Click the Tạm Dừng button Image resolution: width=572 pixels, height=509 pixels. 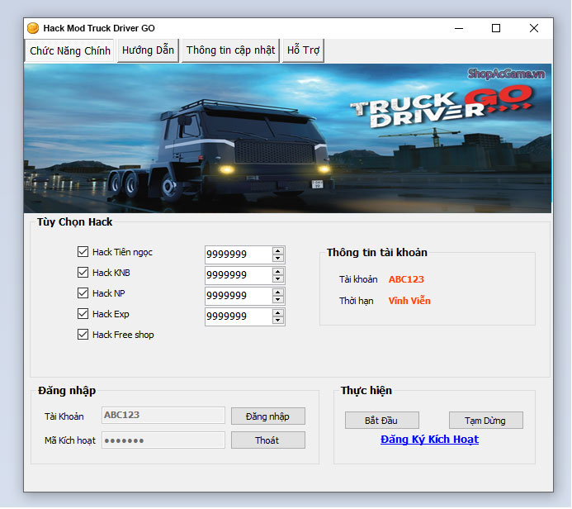pyautogui.click(x=485, y=421)
